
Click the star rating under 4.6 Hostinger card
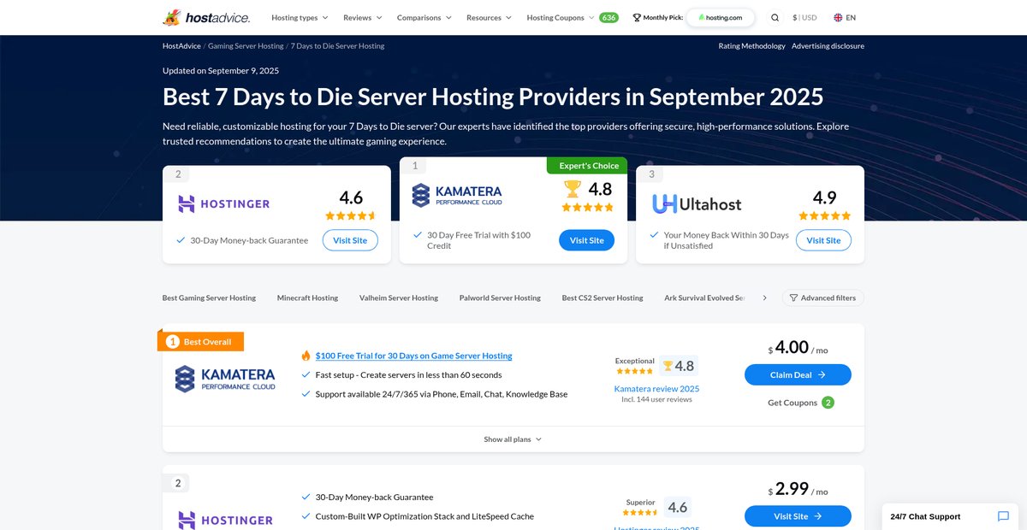(351, 216)
